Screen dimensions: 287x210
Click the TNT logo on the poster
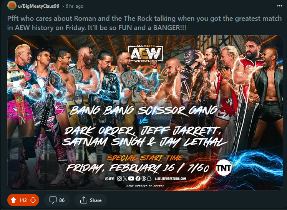(223, 169)
